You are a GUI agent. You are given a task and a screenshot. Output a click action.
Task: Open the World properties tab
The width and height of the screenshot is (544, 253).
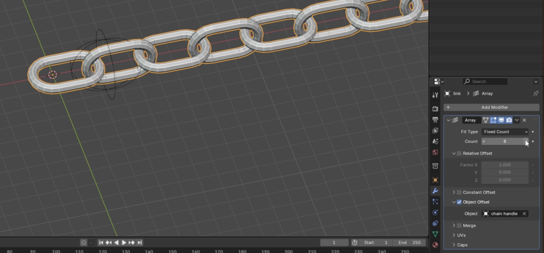435,152
